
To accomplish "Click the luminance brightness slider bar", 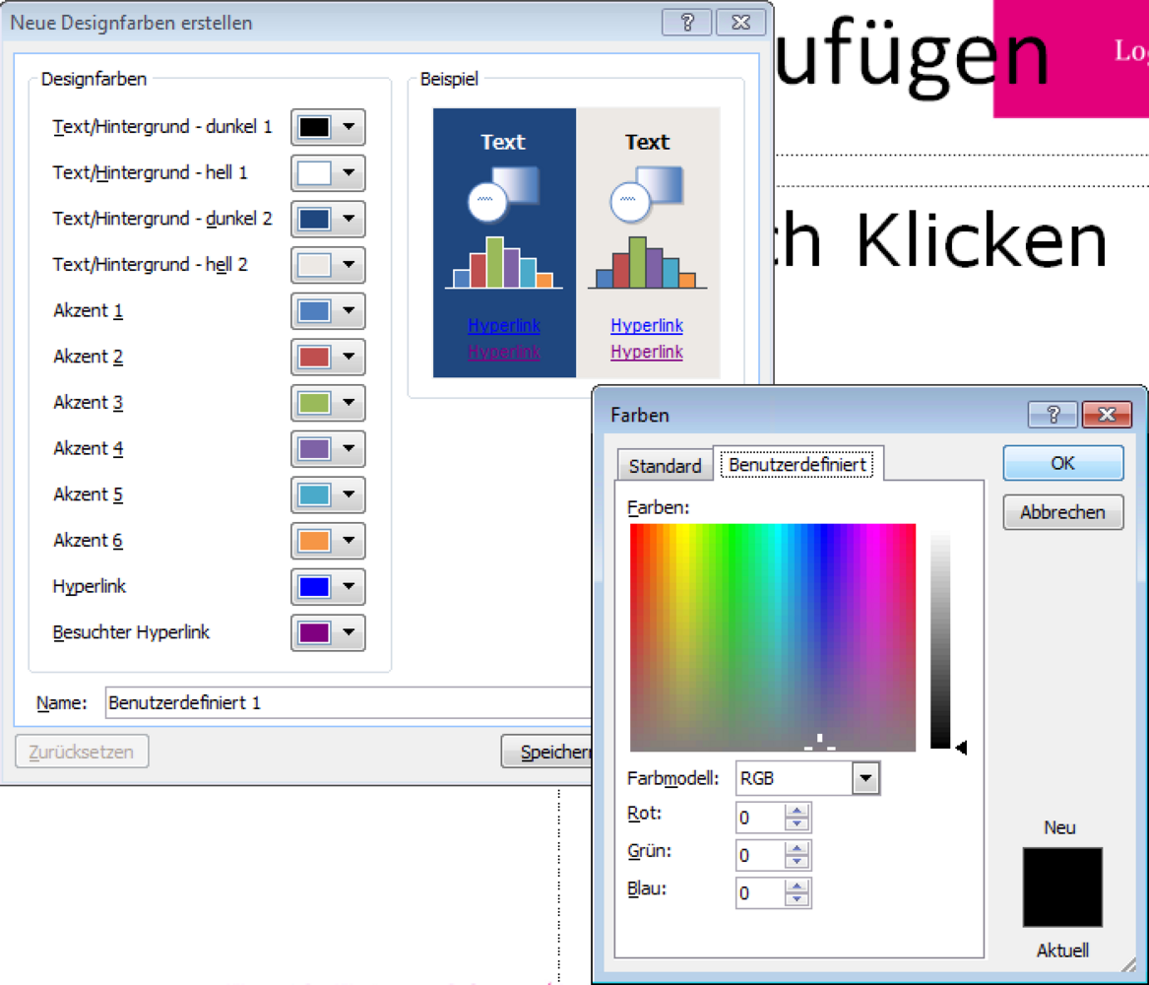I will click(939, 636).
